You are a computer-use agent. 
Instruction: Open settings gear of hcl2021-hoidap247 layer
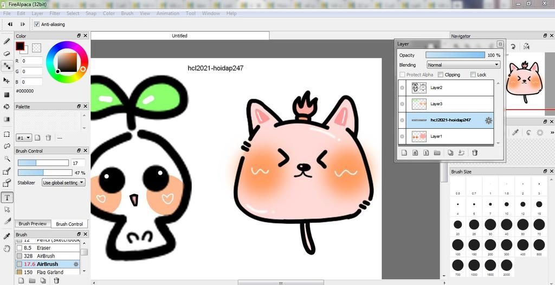point(488,121)
